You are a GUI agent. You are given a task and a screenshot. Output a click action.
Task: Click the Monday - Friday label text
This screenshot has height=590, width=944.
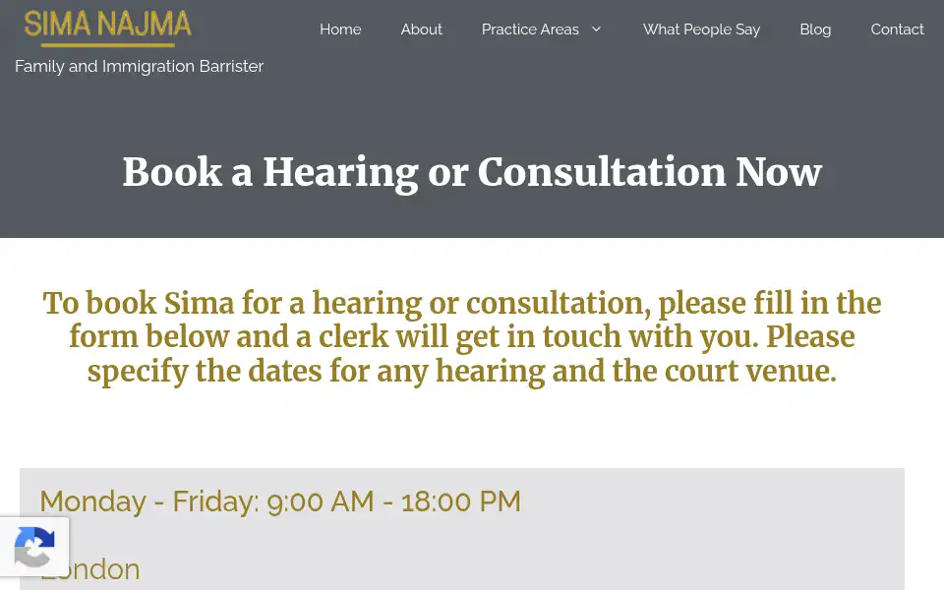pos(149,501)
